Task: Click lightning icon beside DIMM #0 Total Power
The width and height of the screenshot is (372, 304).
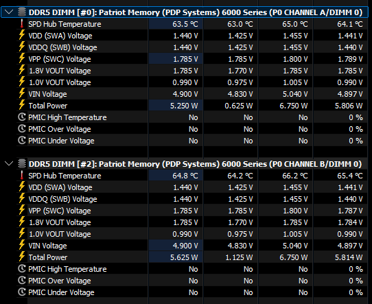Action: [x=22, y=105]
